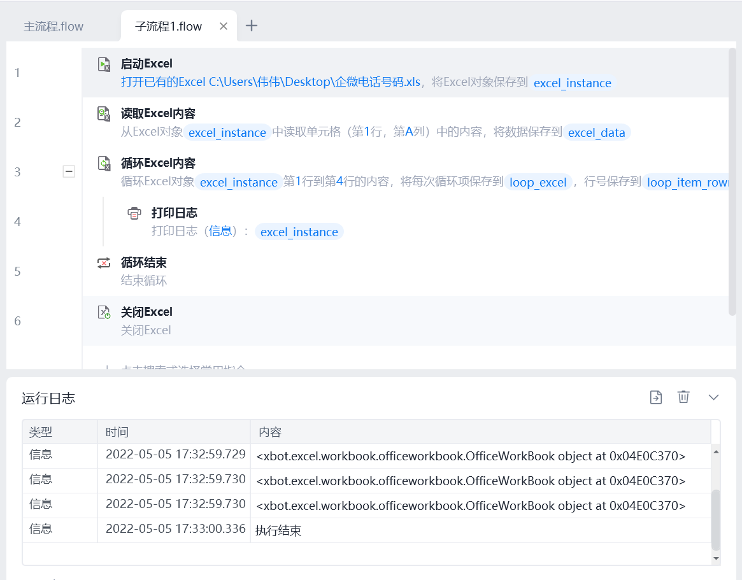Image resolution: width=742 pixels, height=580 pixels.
Task: Click the 读取Excel内容 step icon
Action: point(104,114)
